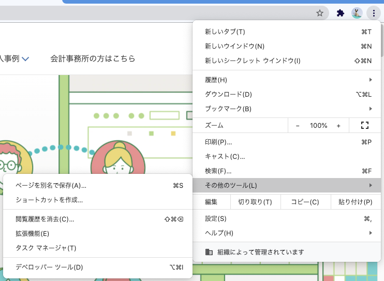The height and width of the screenshot is (281, 384).
Task: Open タスク マネージャ(T) from submenu
Action: [98, 248]
